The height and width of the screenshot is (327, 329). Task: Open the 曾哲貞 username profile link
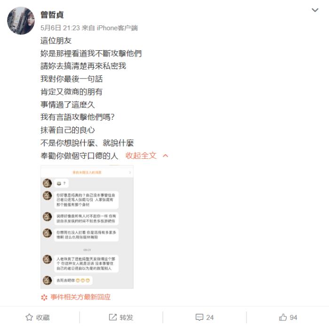tap(52, 15)
